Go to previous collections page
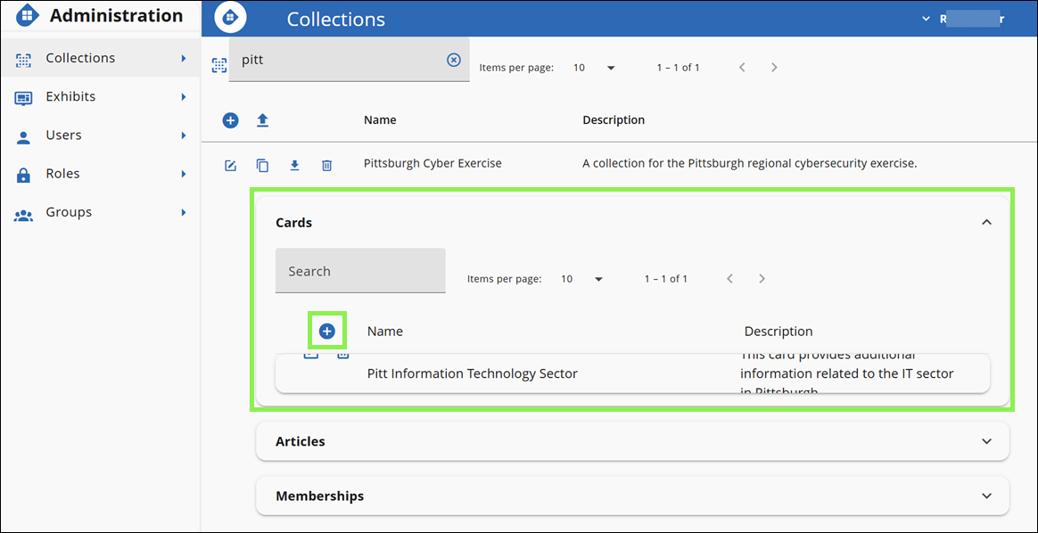 742,68
